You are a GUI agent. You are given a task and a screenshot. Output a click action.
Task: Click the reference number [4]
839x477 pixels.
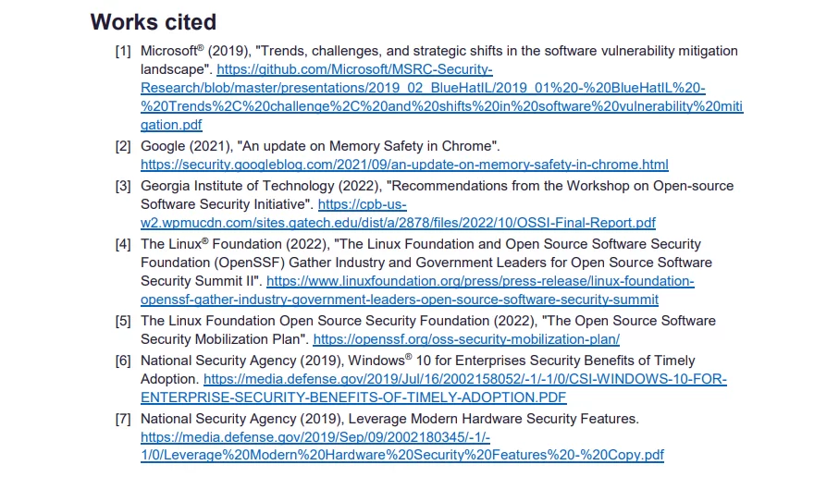123,244
